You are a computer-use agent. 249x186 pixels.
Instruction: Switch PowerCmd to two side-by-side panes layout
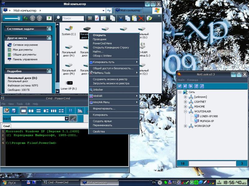pyautogui.click(x=31, y=110)
